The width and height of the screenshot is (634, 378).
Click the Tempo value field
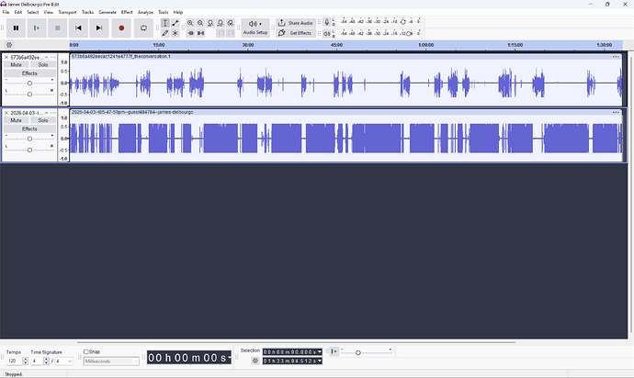click(14, 361)
